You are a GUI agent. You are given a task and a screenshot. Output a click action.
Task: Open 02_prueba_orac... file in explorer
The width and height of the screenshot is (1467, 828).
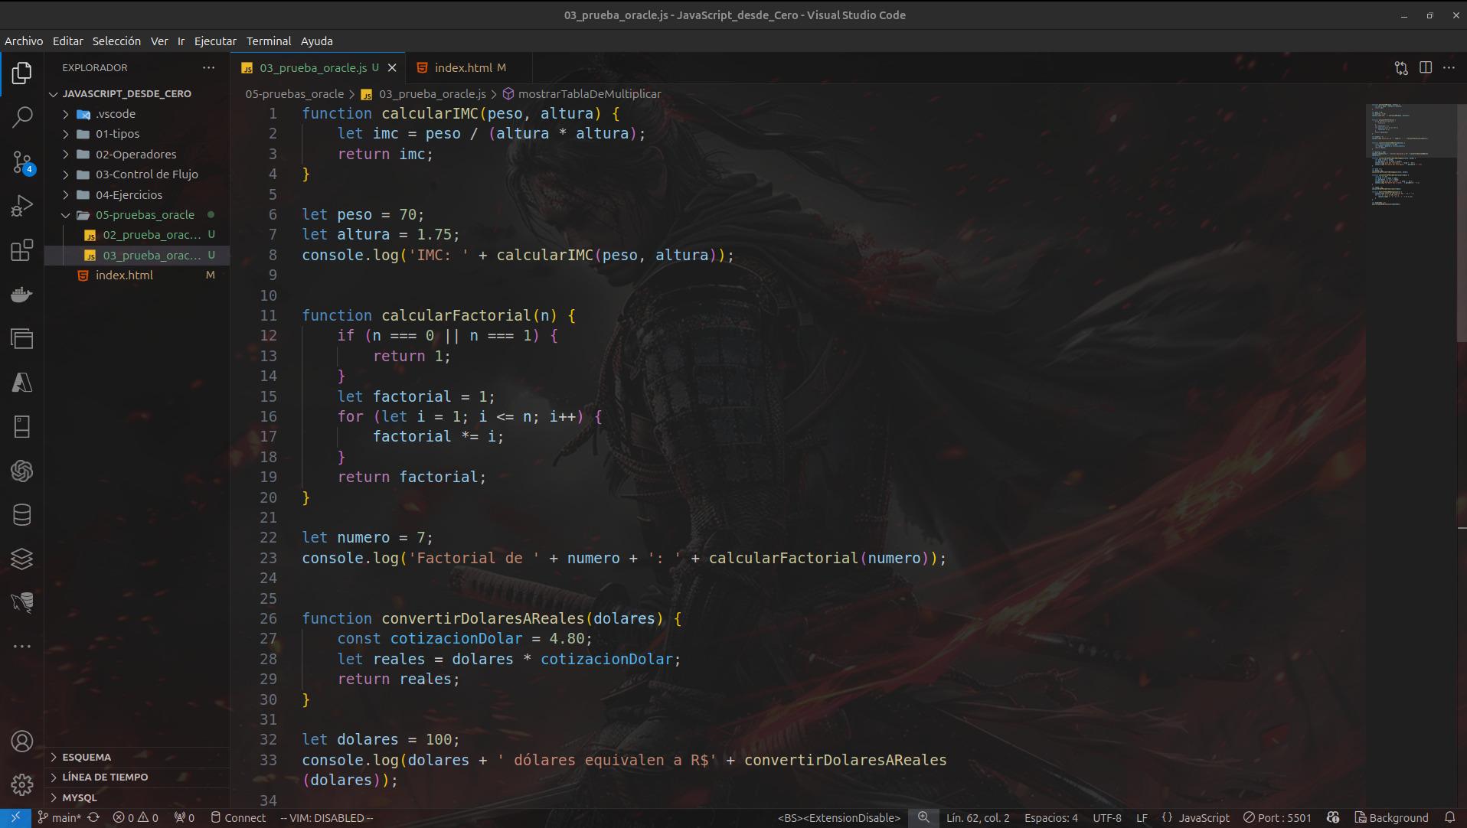(x=152, y=235)
